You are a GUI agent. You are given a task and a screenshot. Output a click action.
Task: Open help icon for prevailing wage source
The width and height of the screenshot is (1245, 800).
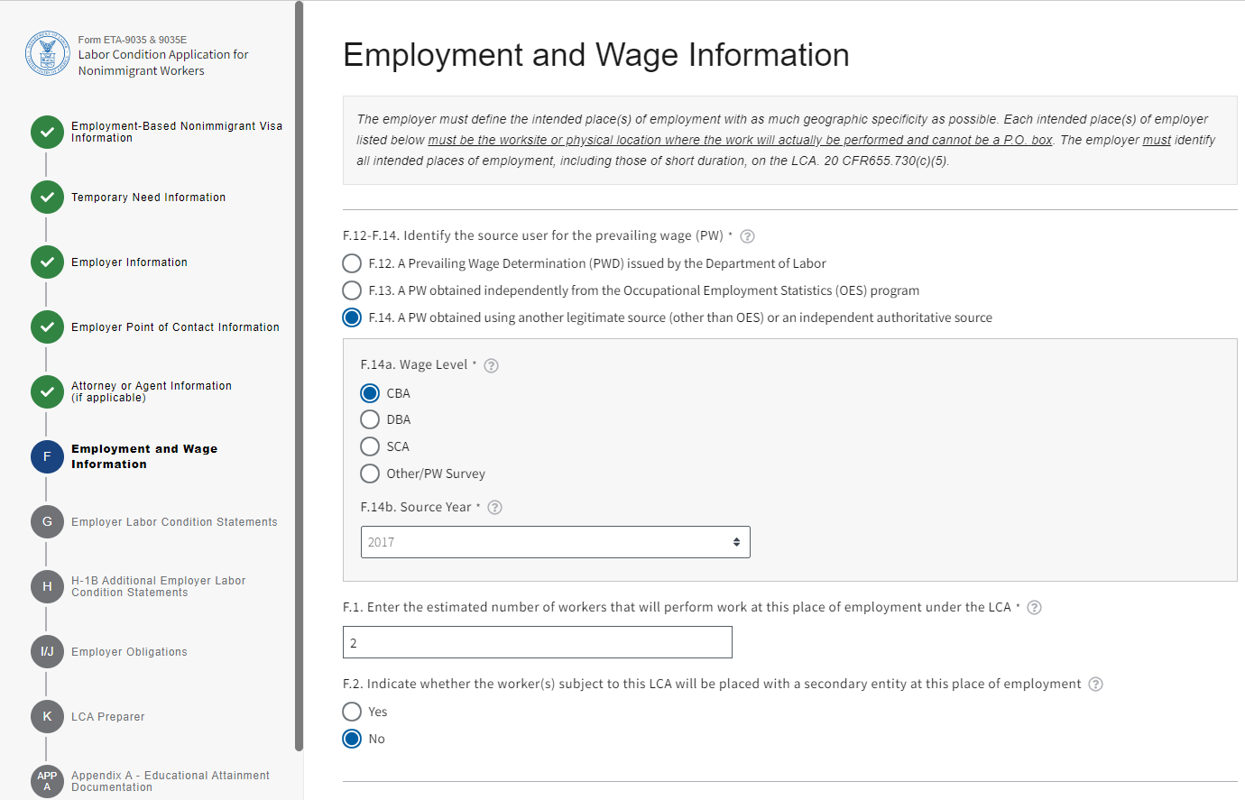click(747, 236)
